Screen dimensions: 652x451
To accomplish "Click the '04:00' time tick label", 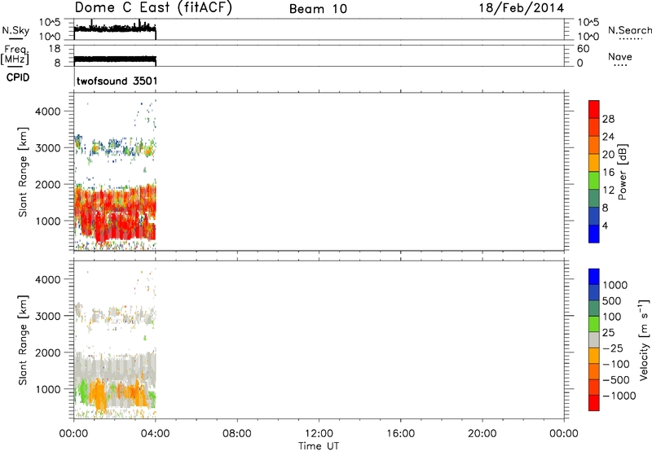I will 155,434.
